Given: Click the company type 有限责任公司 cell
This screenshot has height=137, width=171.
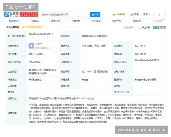Looking at the screenshot, I should click(x=43, y=72).
